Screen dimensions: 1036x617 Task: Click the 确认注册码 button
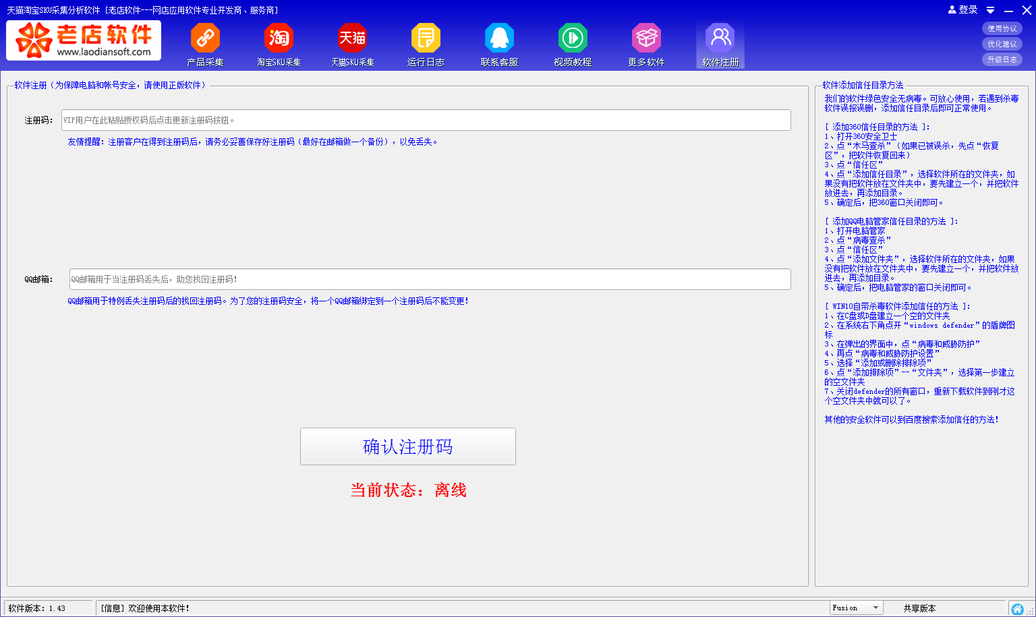click(408, 446)
